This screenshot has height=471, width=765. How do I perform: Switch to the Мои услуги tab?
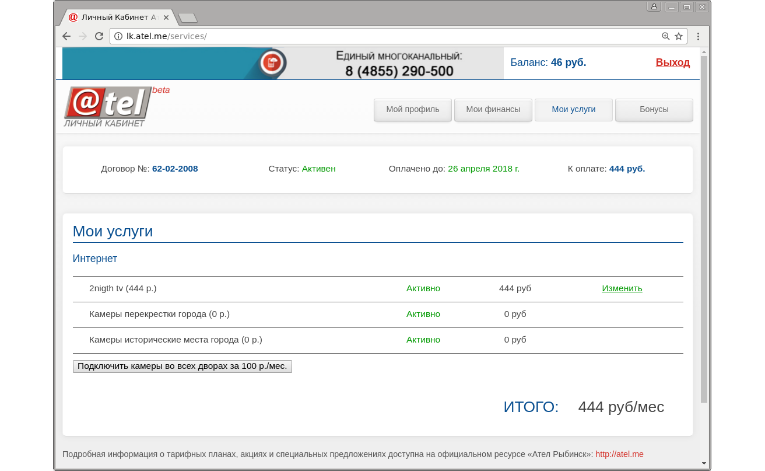coord(574,110)
